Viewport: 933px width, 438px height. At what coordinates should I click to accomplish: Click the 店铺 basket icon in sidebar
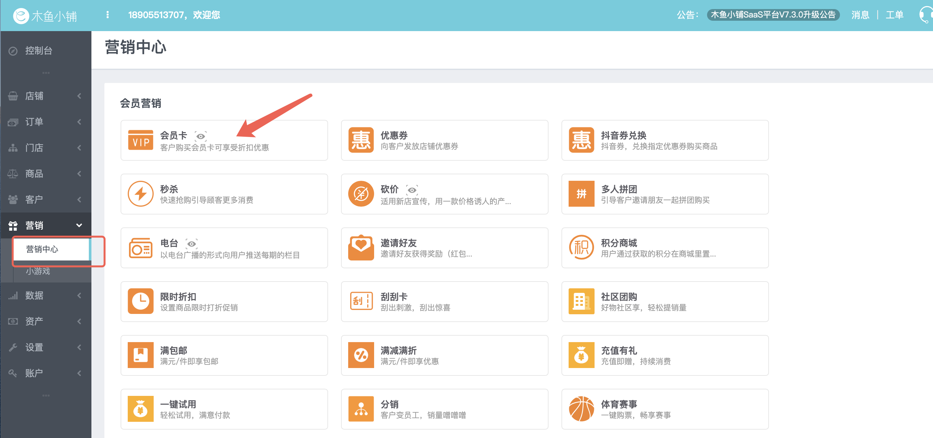point(13,96)
